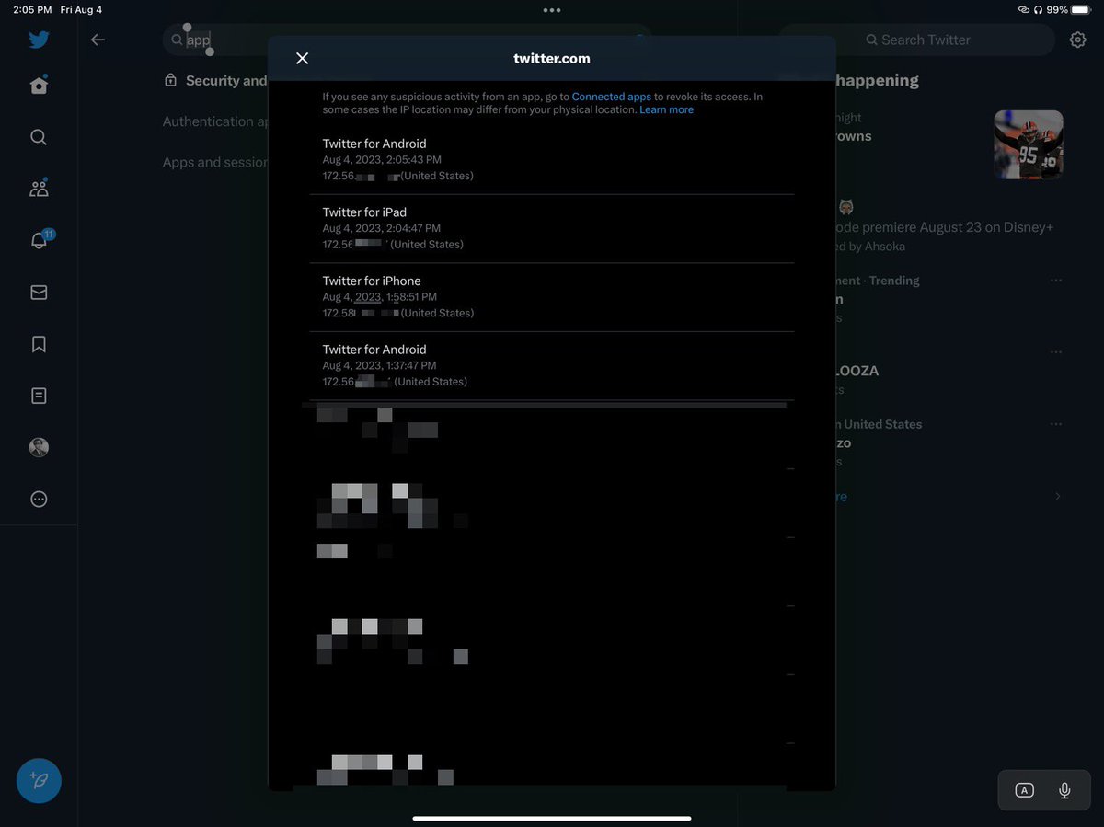Open Messages envelope icon
The height and width of the screenshot is (827, 1104).
pyautogui.click(x=39, y=293)
